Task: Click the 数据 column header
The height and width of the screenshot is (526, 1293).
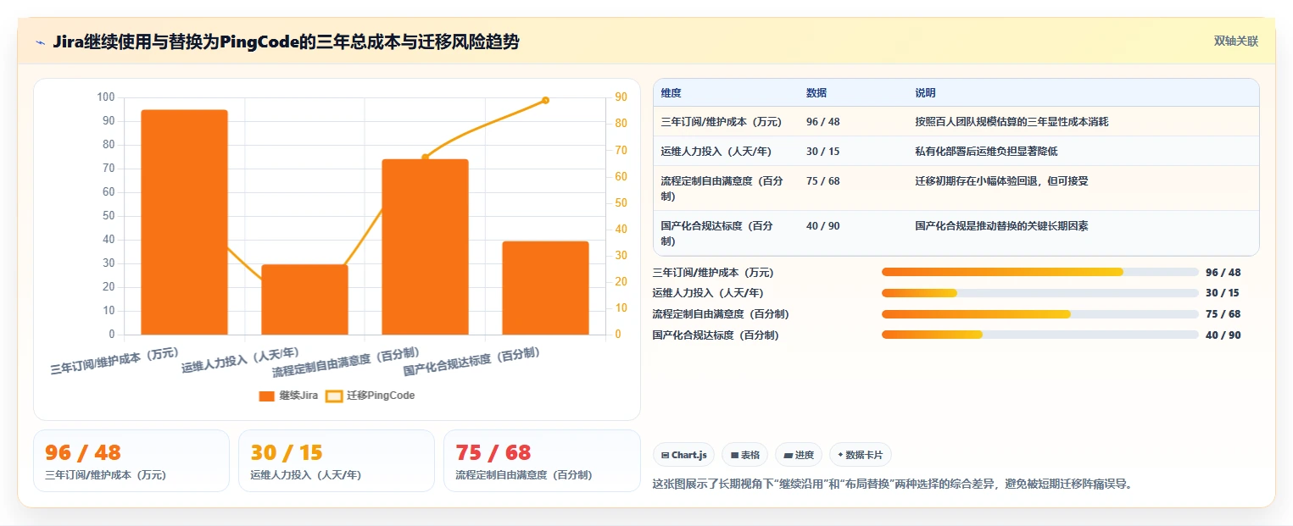Action: pos(816,92)
